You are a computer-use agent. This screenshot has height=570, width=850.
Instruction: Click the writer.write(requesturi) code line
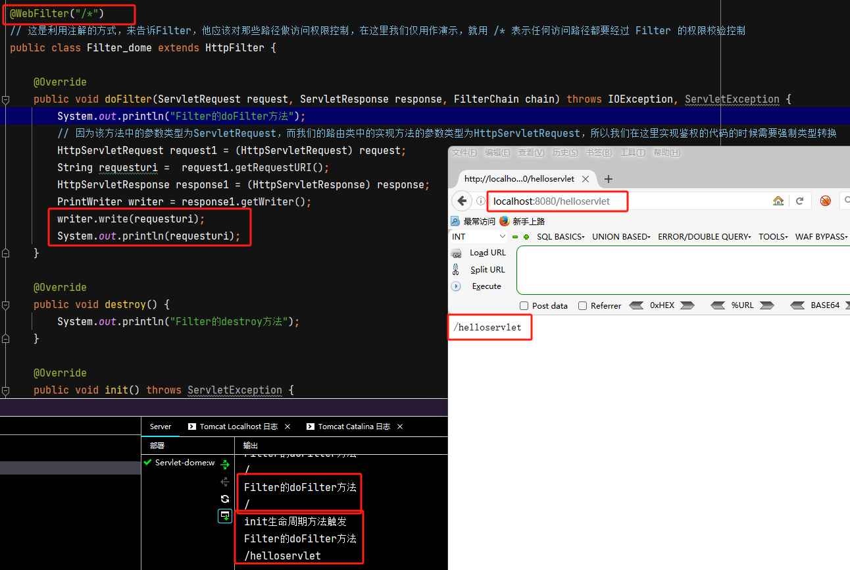pyautogui.click(x=131, y=219)
